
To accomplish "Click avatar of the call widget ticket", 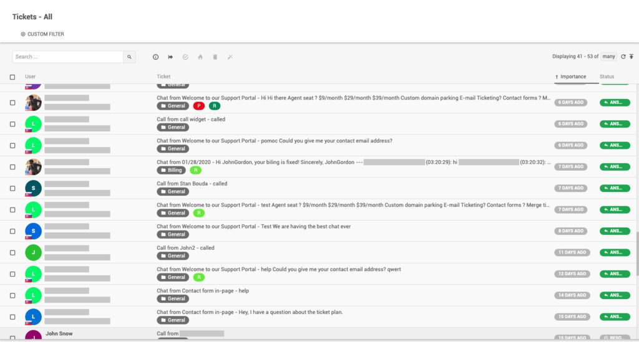I will [x=34, y=124].
